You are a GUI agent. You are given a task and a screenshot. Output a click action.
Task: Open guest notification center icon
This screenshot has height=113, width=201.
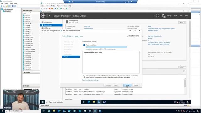coord(187,102)
